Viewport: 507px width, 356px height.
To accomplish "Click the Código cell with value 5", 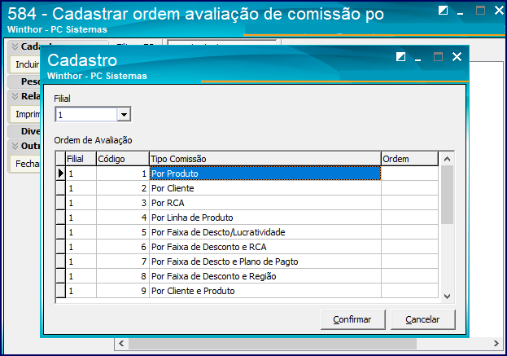I will 123,232.
